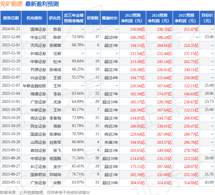This screenshot has height=195, width=215.
Task: Click the 兖矿能源 stock name in title
Action: [x=11, y=4]
